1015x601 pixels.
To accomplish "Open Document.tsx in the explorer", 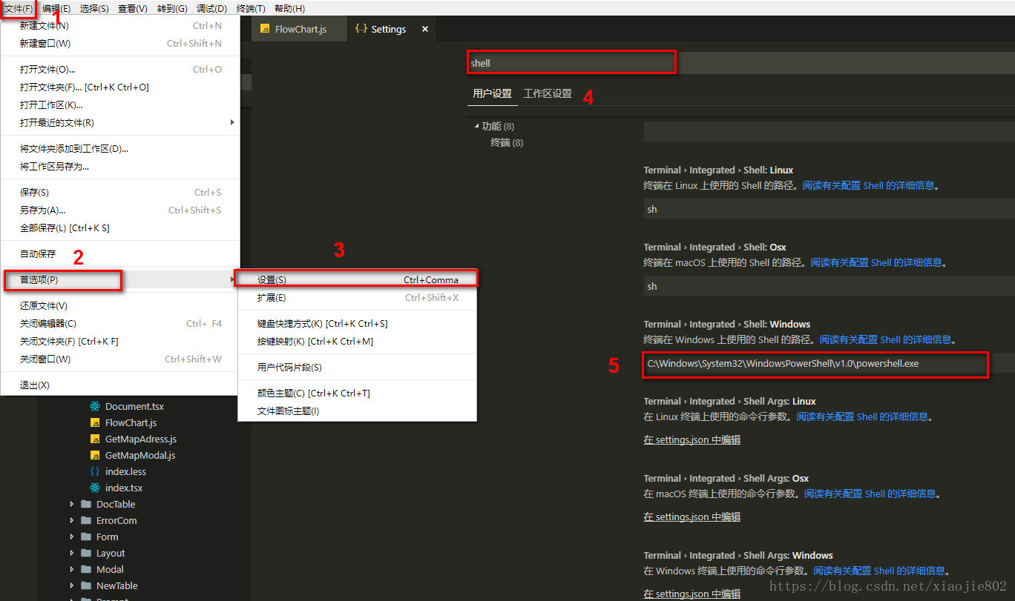I will (x=134, y=406).
